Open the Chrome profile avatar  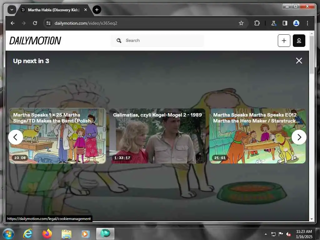pos(296,23)
